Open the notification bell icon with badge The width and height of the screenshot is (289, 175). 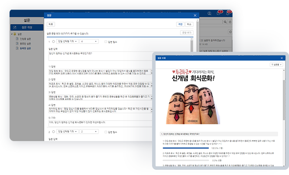point(229,13)
